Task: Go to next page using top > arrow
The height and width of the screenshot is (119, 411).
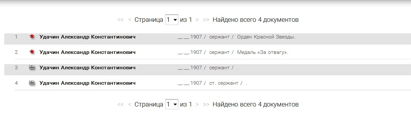Action: pyautogui.click(x=197, y=20)
